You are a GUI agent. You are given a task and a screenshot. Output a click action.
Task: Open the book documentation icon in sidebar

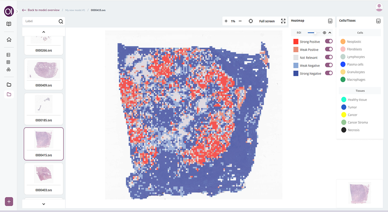click(9, 24)
